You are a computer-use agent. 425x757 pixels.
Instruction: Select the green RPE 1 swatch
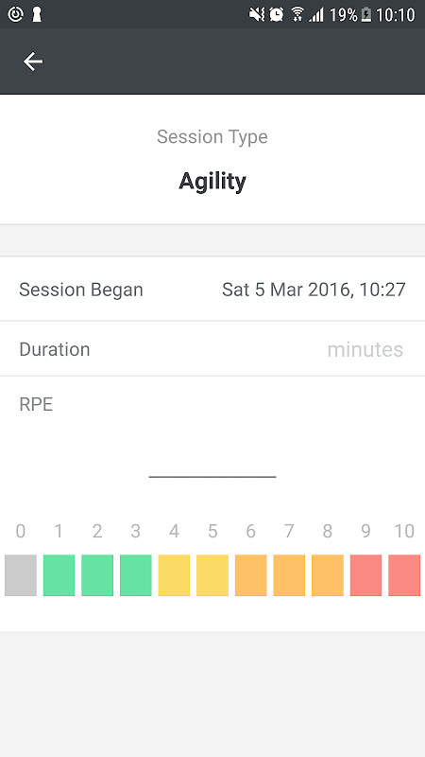point(59,575)
